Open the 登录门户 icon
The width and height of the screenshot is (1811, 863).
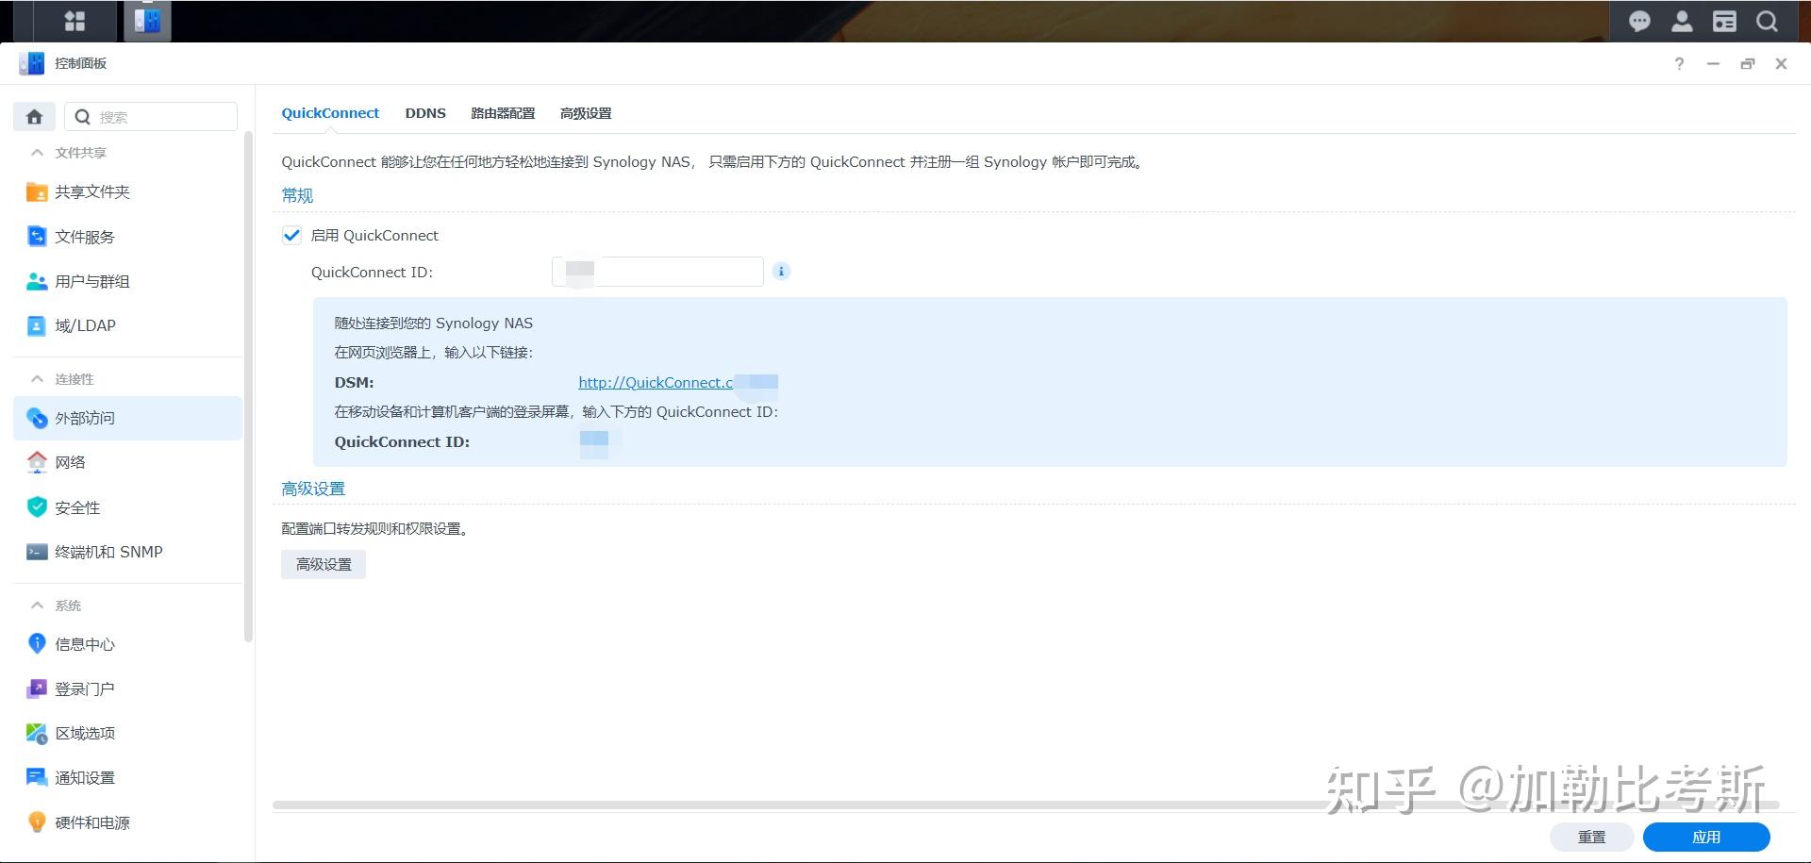pos(37,689)
